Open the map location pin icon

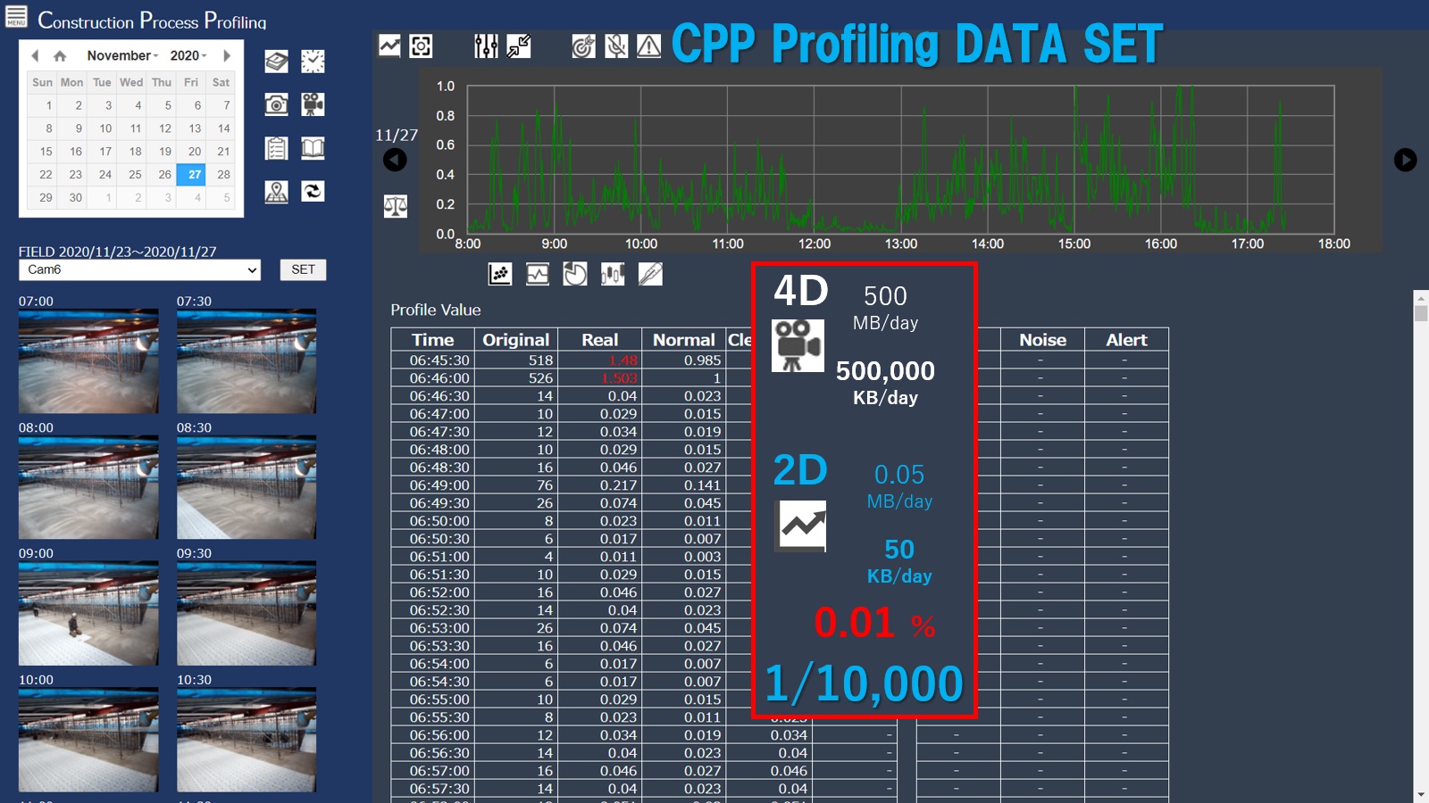click(x=277, y=191)
